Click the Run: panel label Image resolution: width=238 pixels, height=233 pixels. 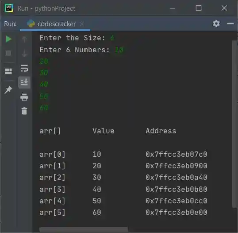coord(10,24)
